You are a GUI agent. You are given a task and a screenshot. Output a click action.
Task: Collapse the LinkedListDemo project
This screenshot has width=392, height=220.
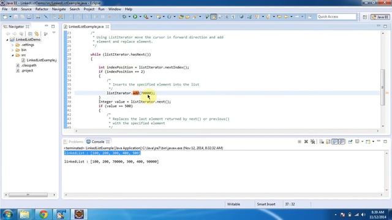pyautogui.click(x=7, y=40)
